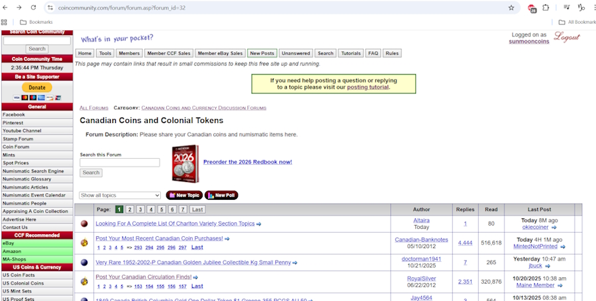Screen dimensions: 596x301
Task: Open Tutorials page
Action: (351, 53)
